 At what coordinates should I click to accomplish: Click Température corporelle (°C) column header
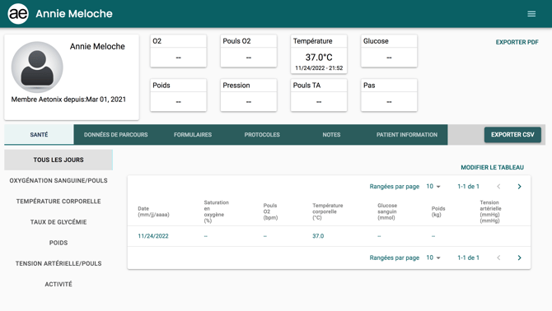327,211
